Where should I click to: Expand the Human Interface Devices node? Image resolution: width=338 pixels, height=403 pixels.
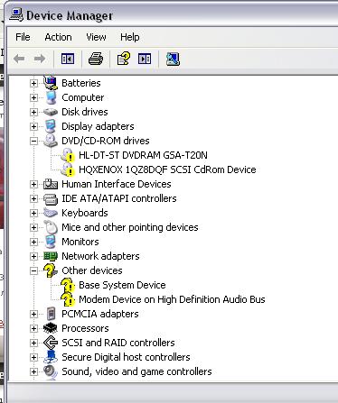coord(33,184)
